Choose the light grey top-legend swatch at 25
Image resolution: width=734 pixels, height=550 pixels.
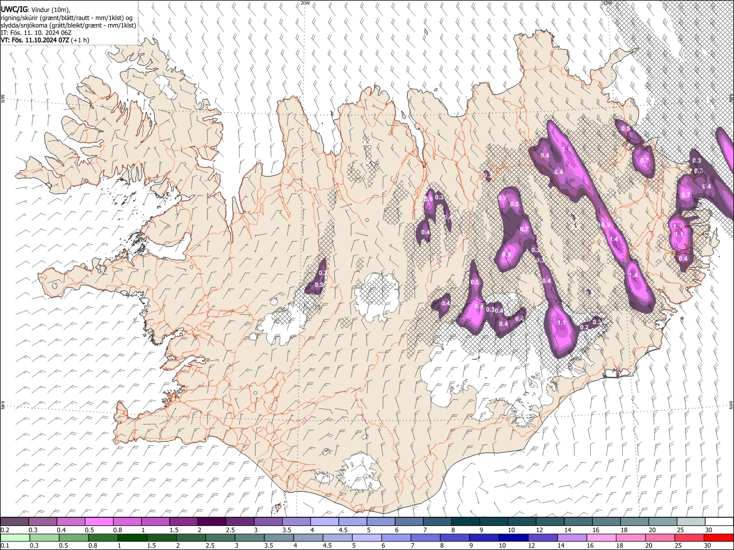click(690, 522)
